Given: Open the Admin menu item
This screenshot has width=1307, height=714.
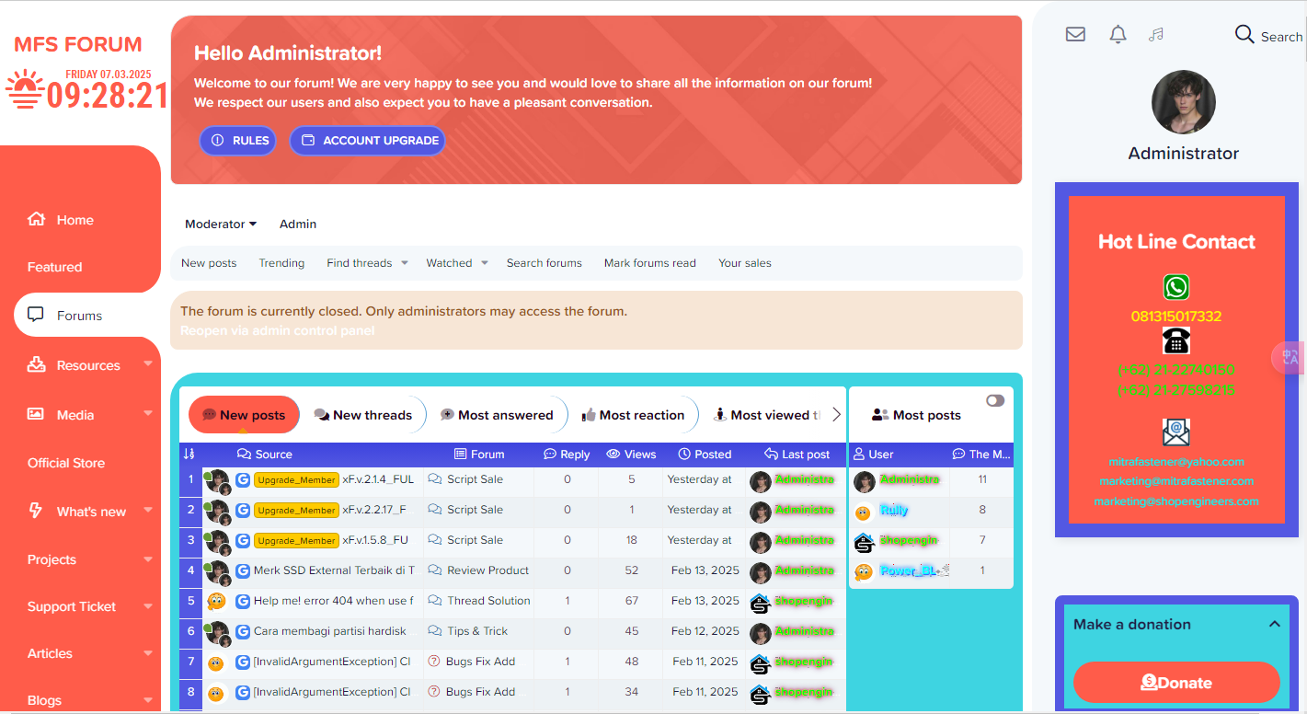Looking at the screenshot, I should point(298,224).
